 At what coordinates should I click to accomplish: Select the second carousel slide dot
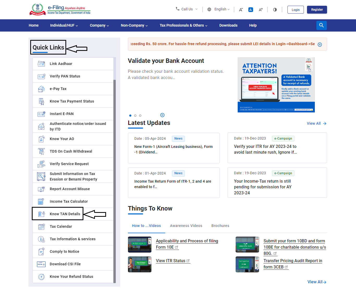pos(135,116)
